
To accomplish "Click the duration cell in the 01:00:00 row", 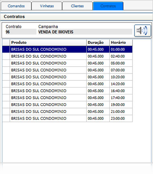I will (98, 49).
